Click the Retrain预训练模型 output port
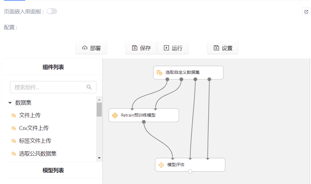This screenshot has width=311, height=184. click(x=144, y=122)
